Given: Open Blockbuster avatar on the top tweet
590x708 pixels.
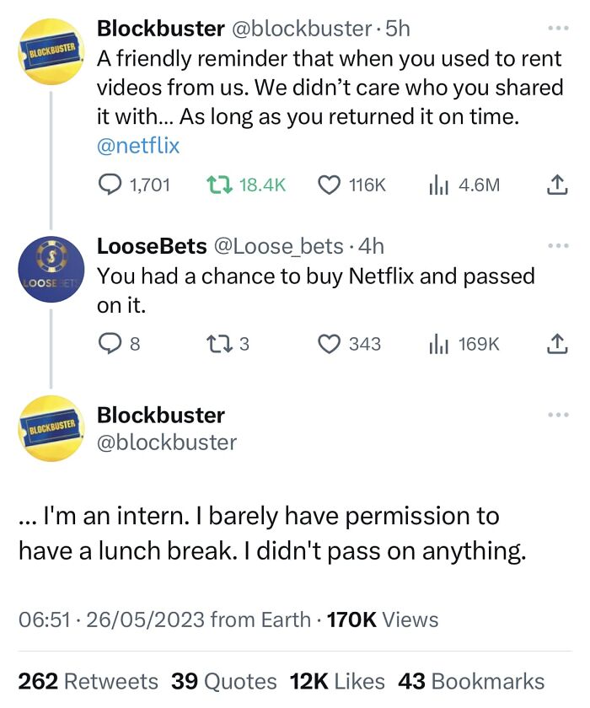Looking at the screenshot, I should (51, 51).
